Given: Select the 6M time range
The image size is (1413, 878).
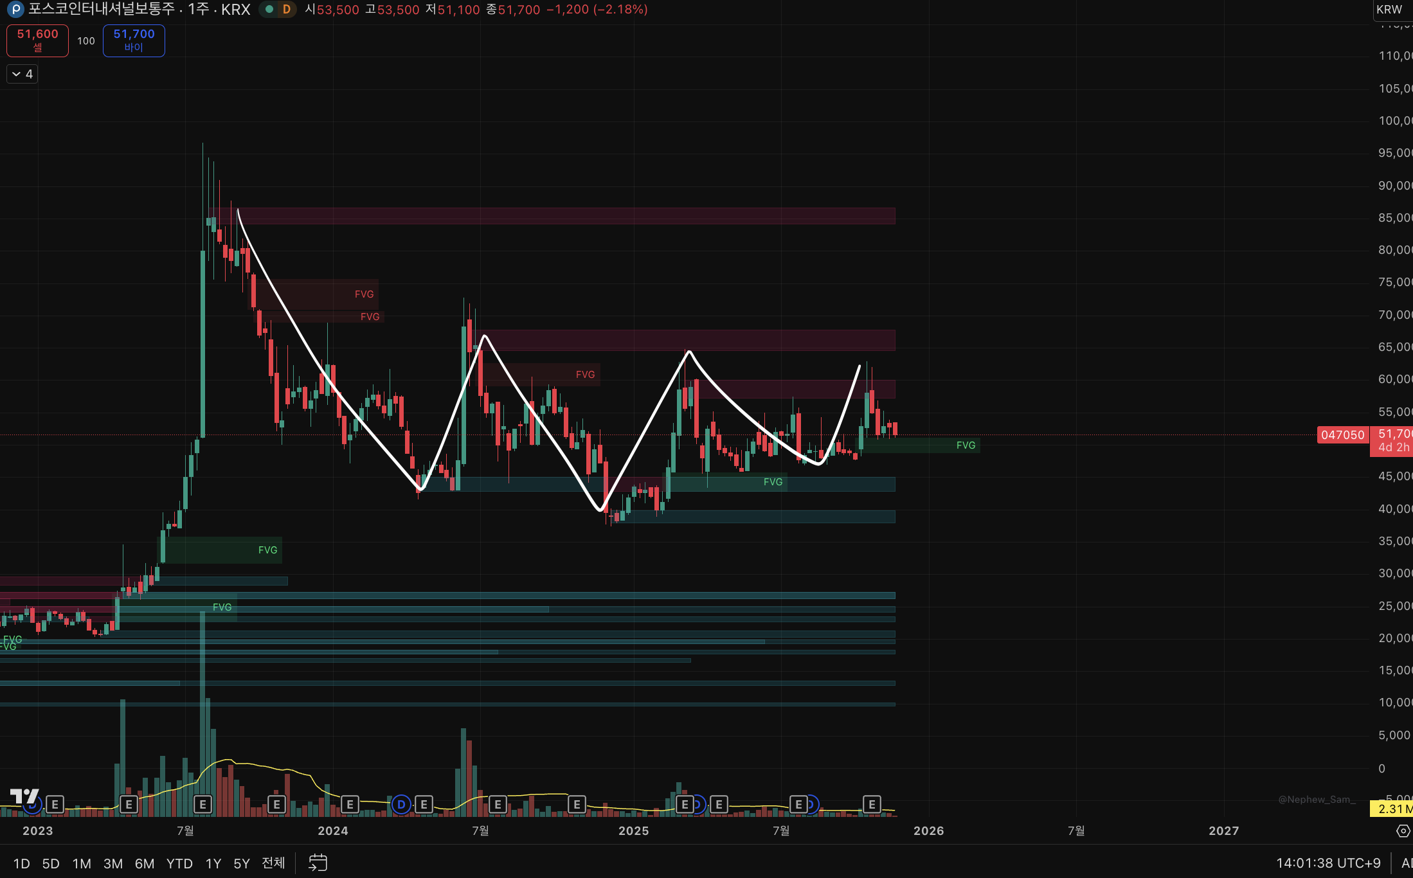Looking at the screenshot, I should pyautogui.click(x=144, y=863).
